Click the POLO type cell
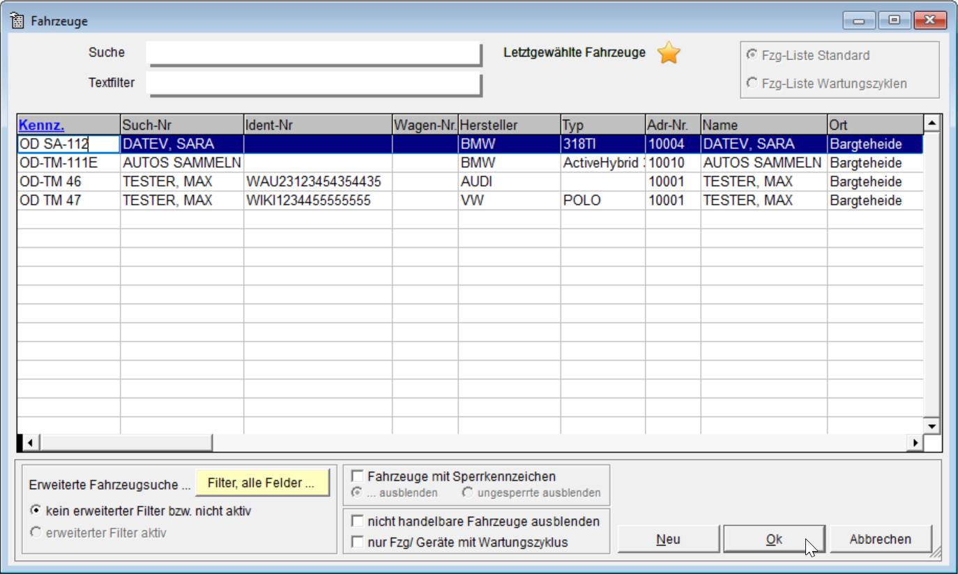Viewport: 958px width, 574px height. 603,201
